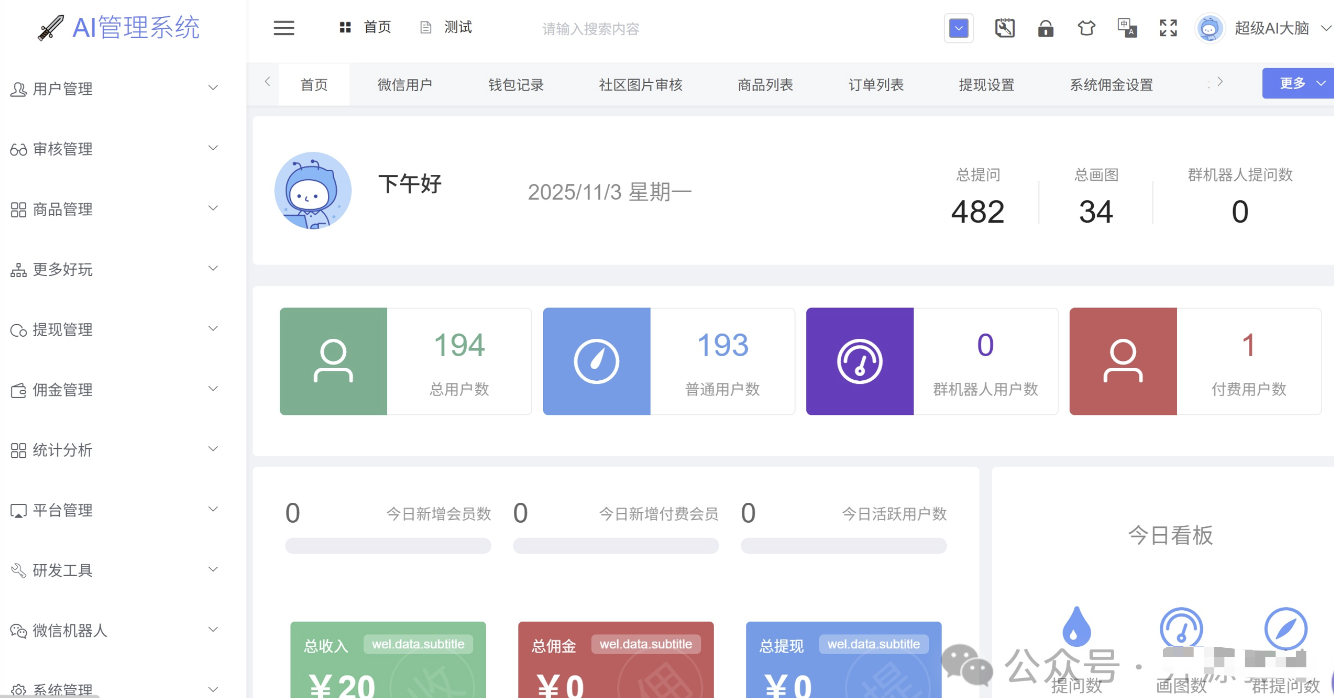Click the blue 普通用户数 gauge icon

597,361
